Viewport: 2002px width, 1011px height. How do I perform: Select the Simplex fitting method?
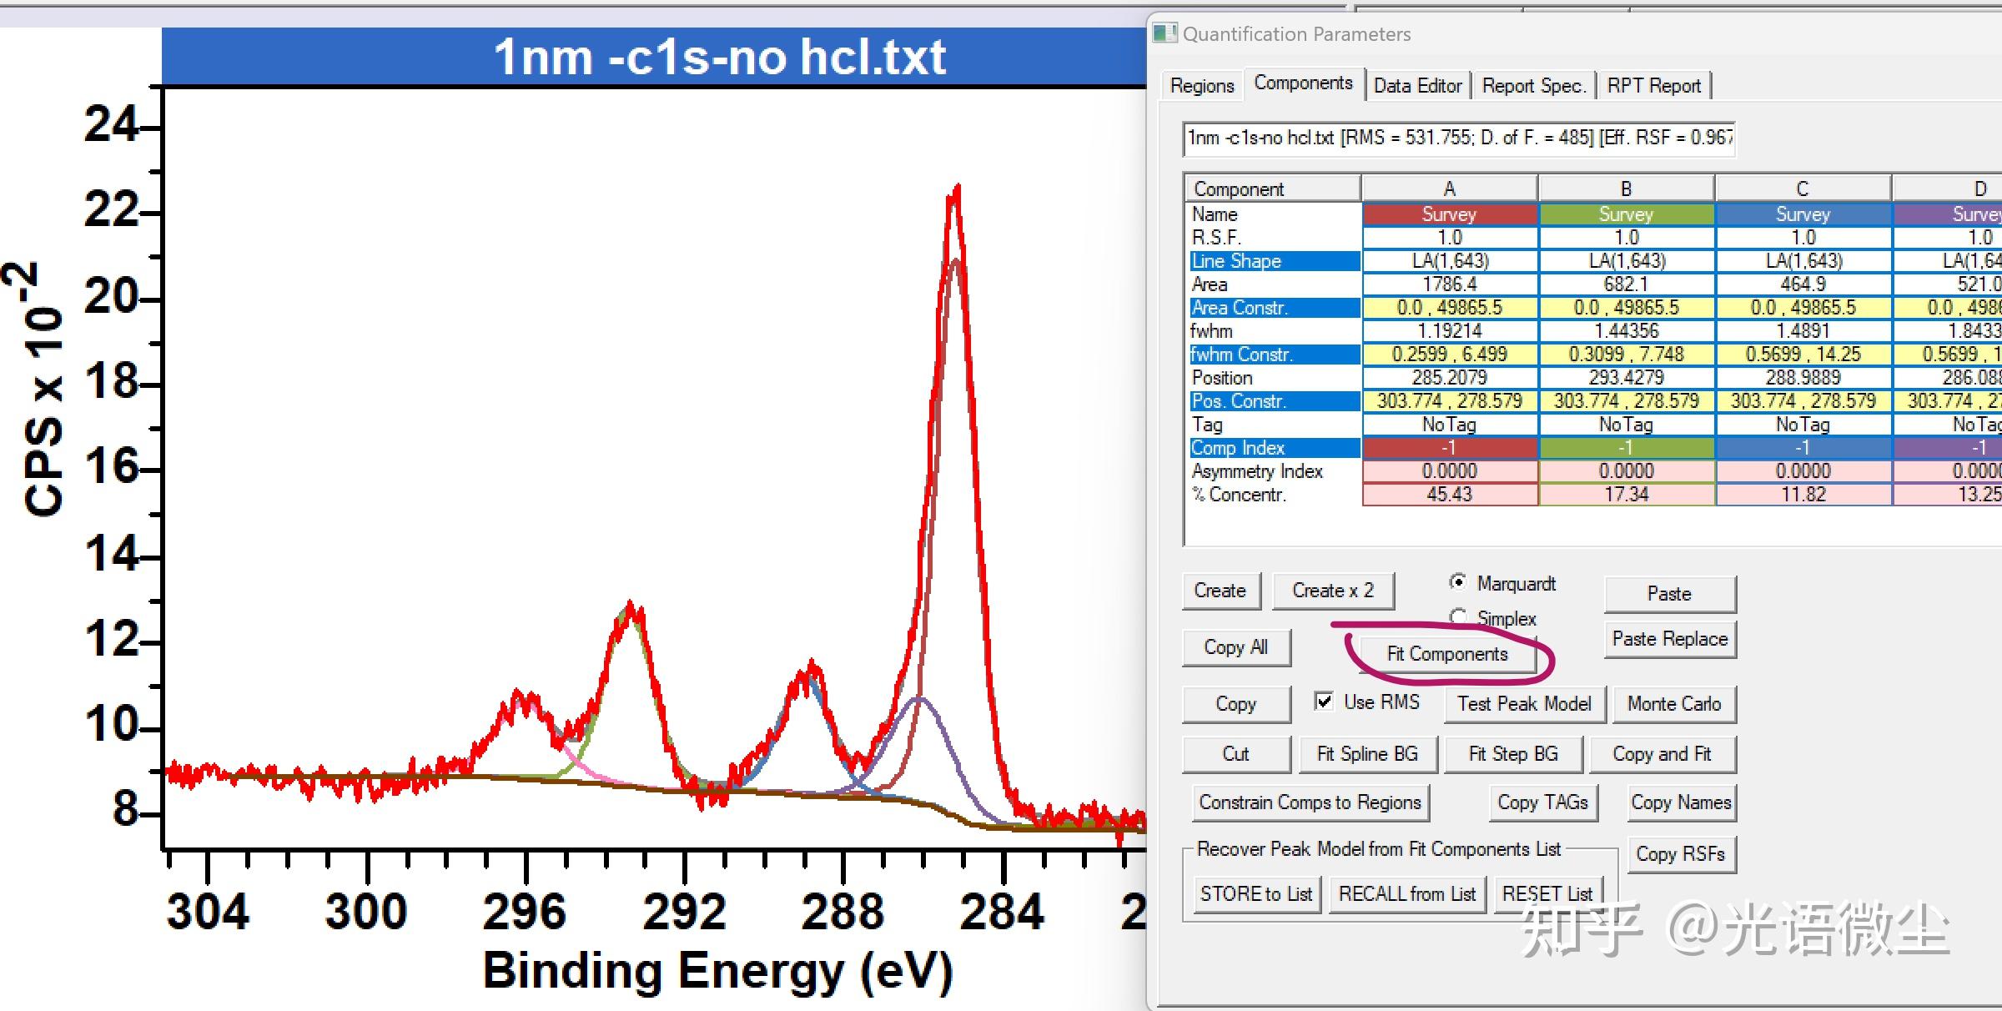point(1458,617)
